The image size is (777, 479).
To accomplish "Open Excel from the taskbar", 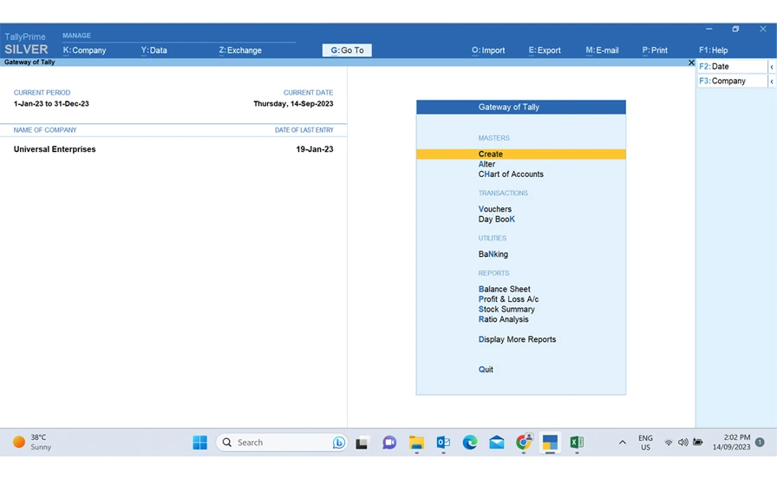I will point(577,443).
